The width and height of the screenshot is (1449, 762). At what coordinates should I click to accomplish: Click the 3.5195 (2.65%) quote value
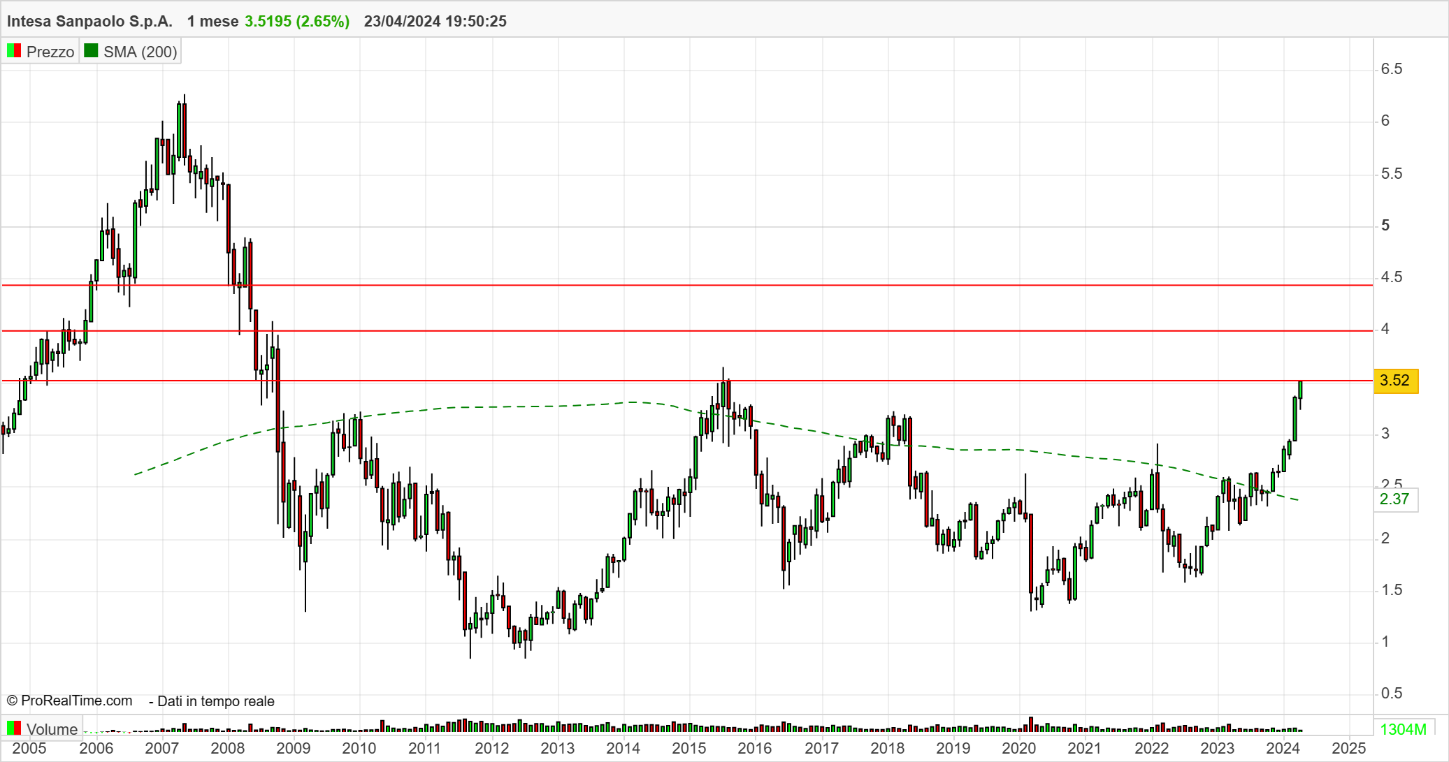point(297,21)
